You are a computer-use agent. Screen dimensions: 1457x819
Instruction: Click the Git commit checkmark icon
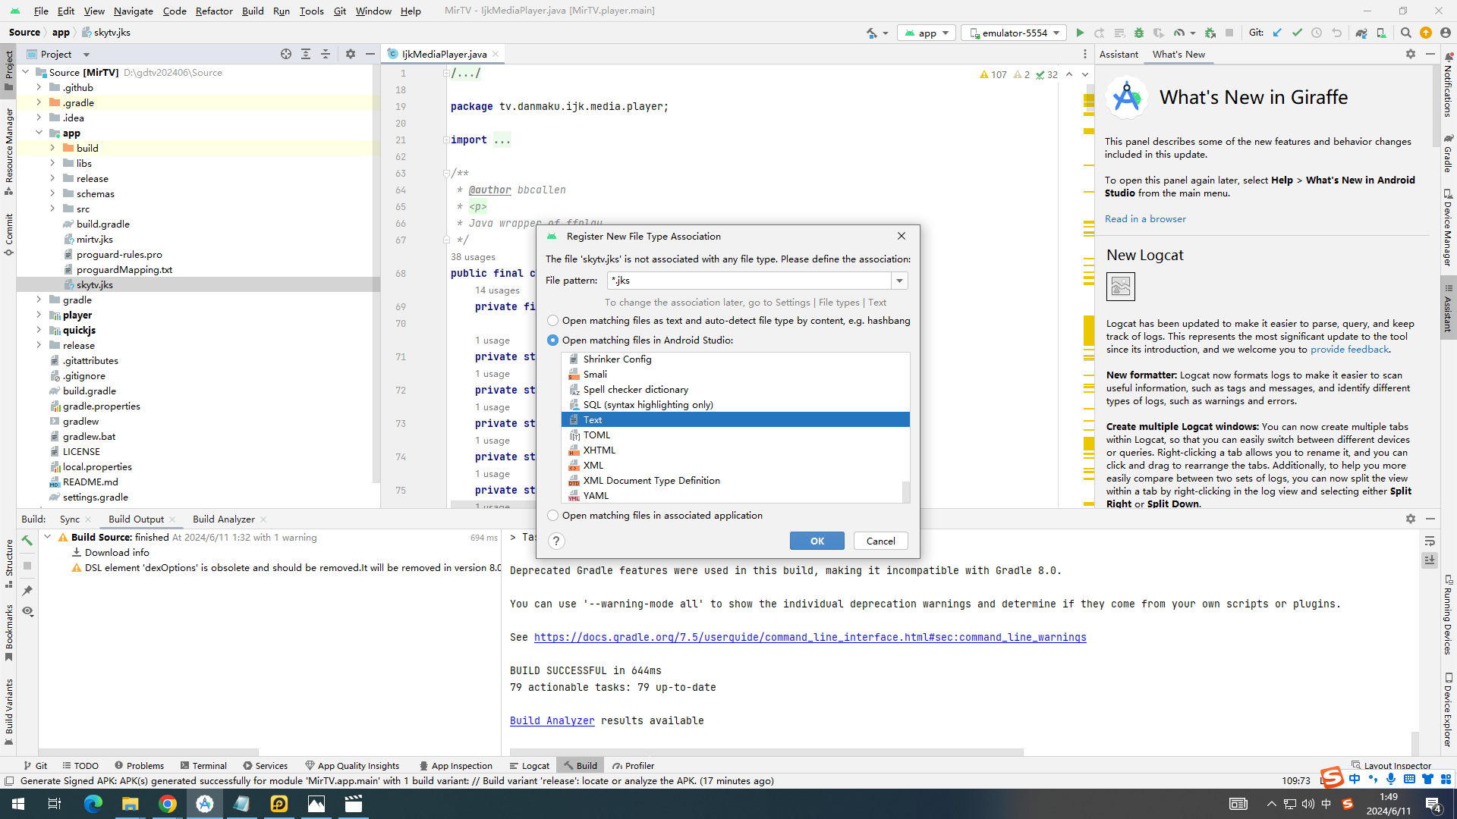[1297, 33]
